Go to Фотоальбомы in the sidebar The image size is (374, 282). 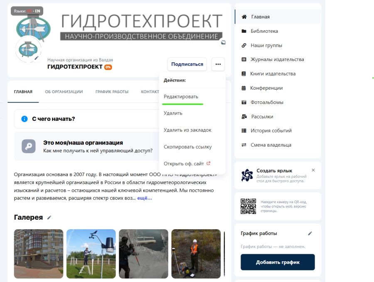pyautogui.click(x=267, y=102)
